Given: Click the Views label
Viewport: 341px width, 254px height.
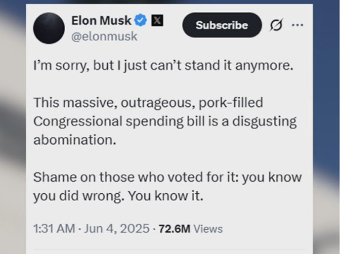Looking at the screenshot, I should point(208,229).
